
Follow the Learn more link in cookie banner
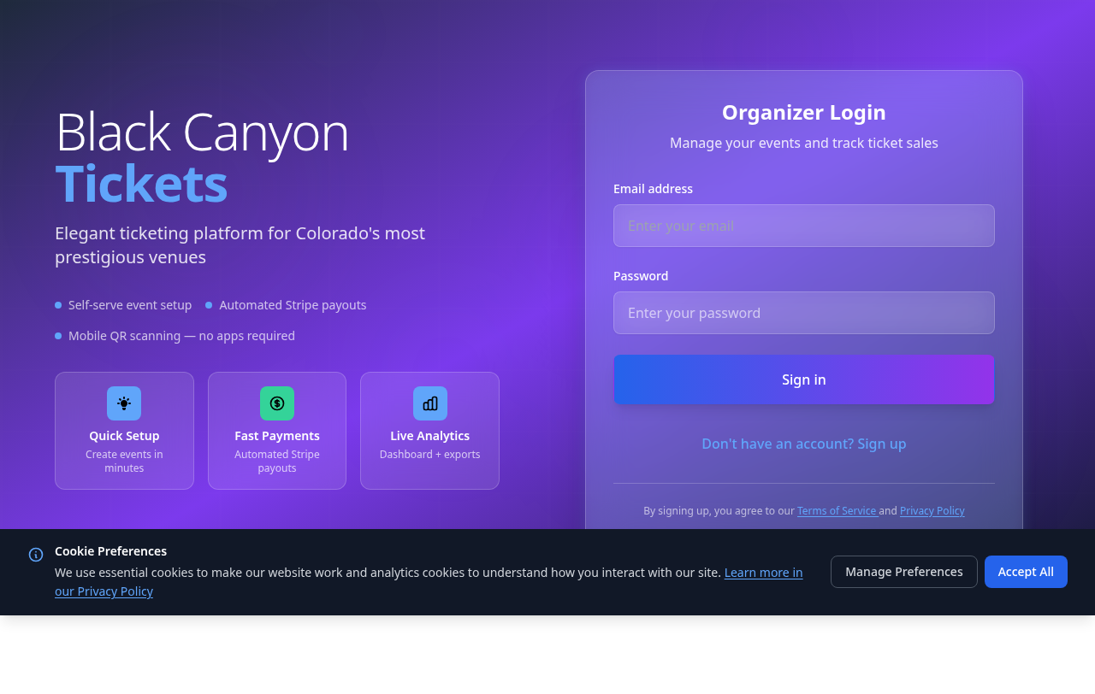click(x=763, y=573)
